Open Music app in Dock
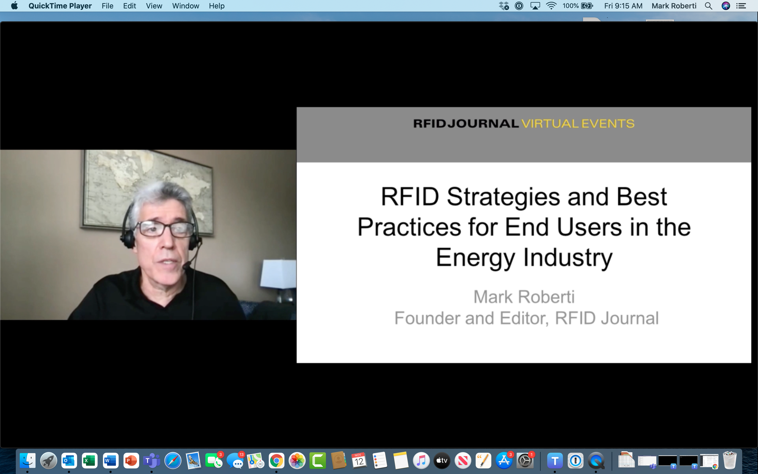This screenshot has height=474, width=758. [421, 461]
